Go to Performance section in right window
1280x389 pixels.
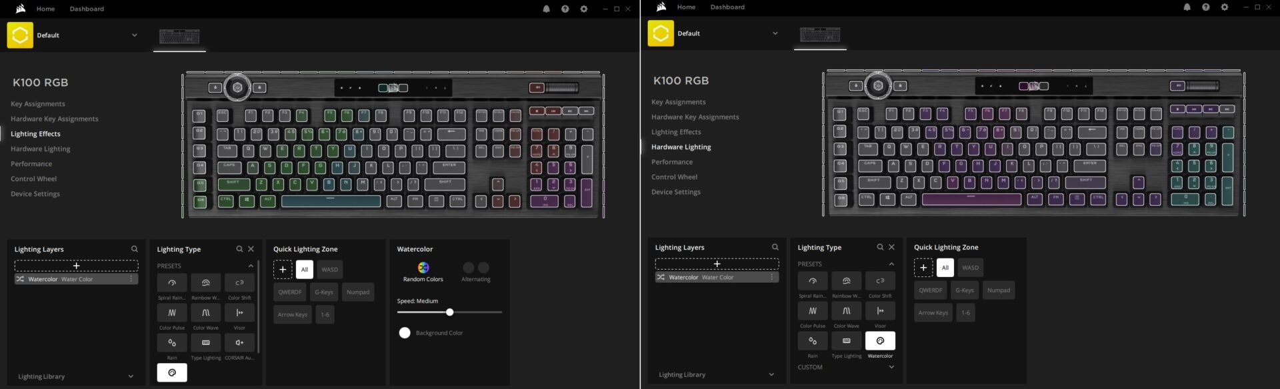[x=671, y=162]
